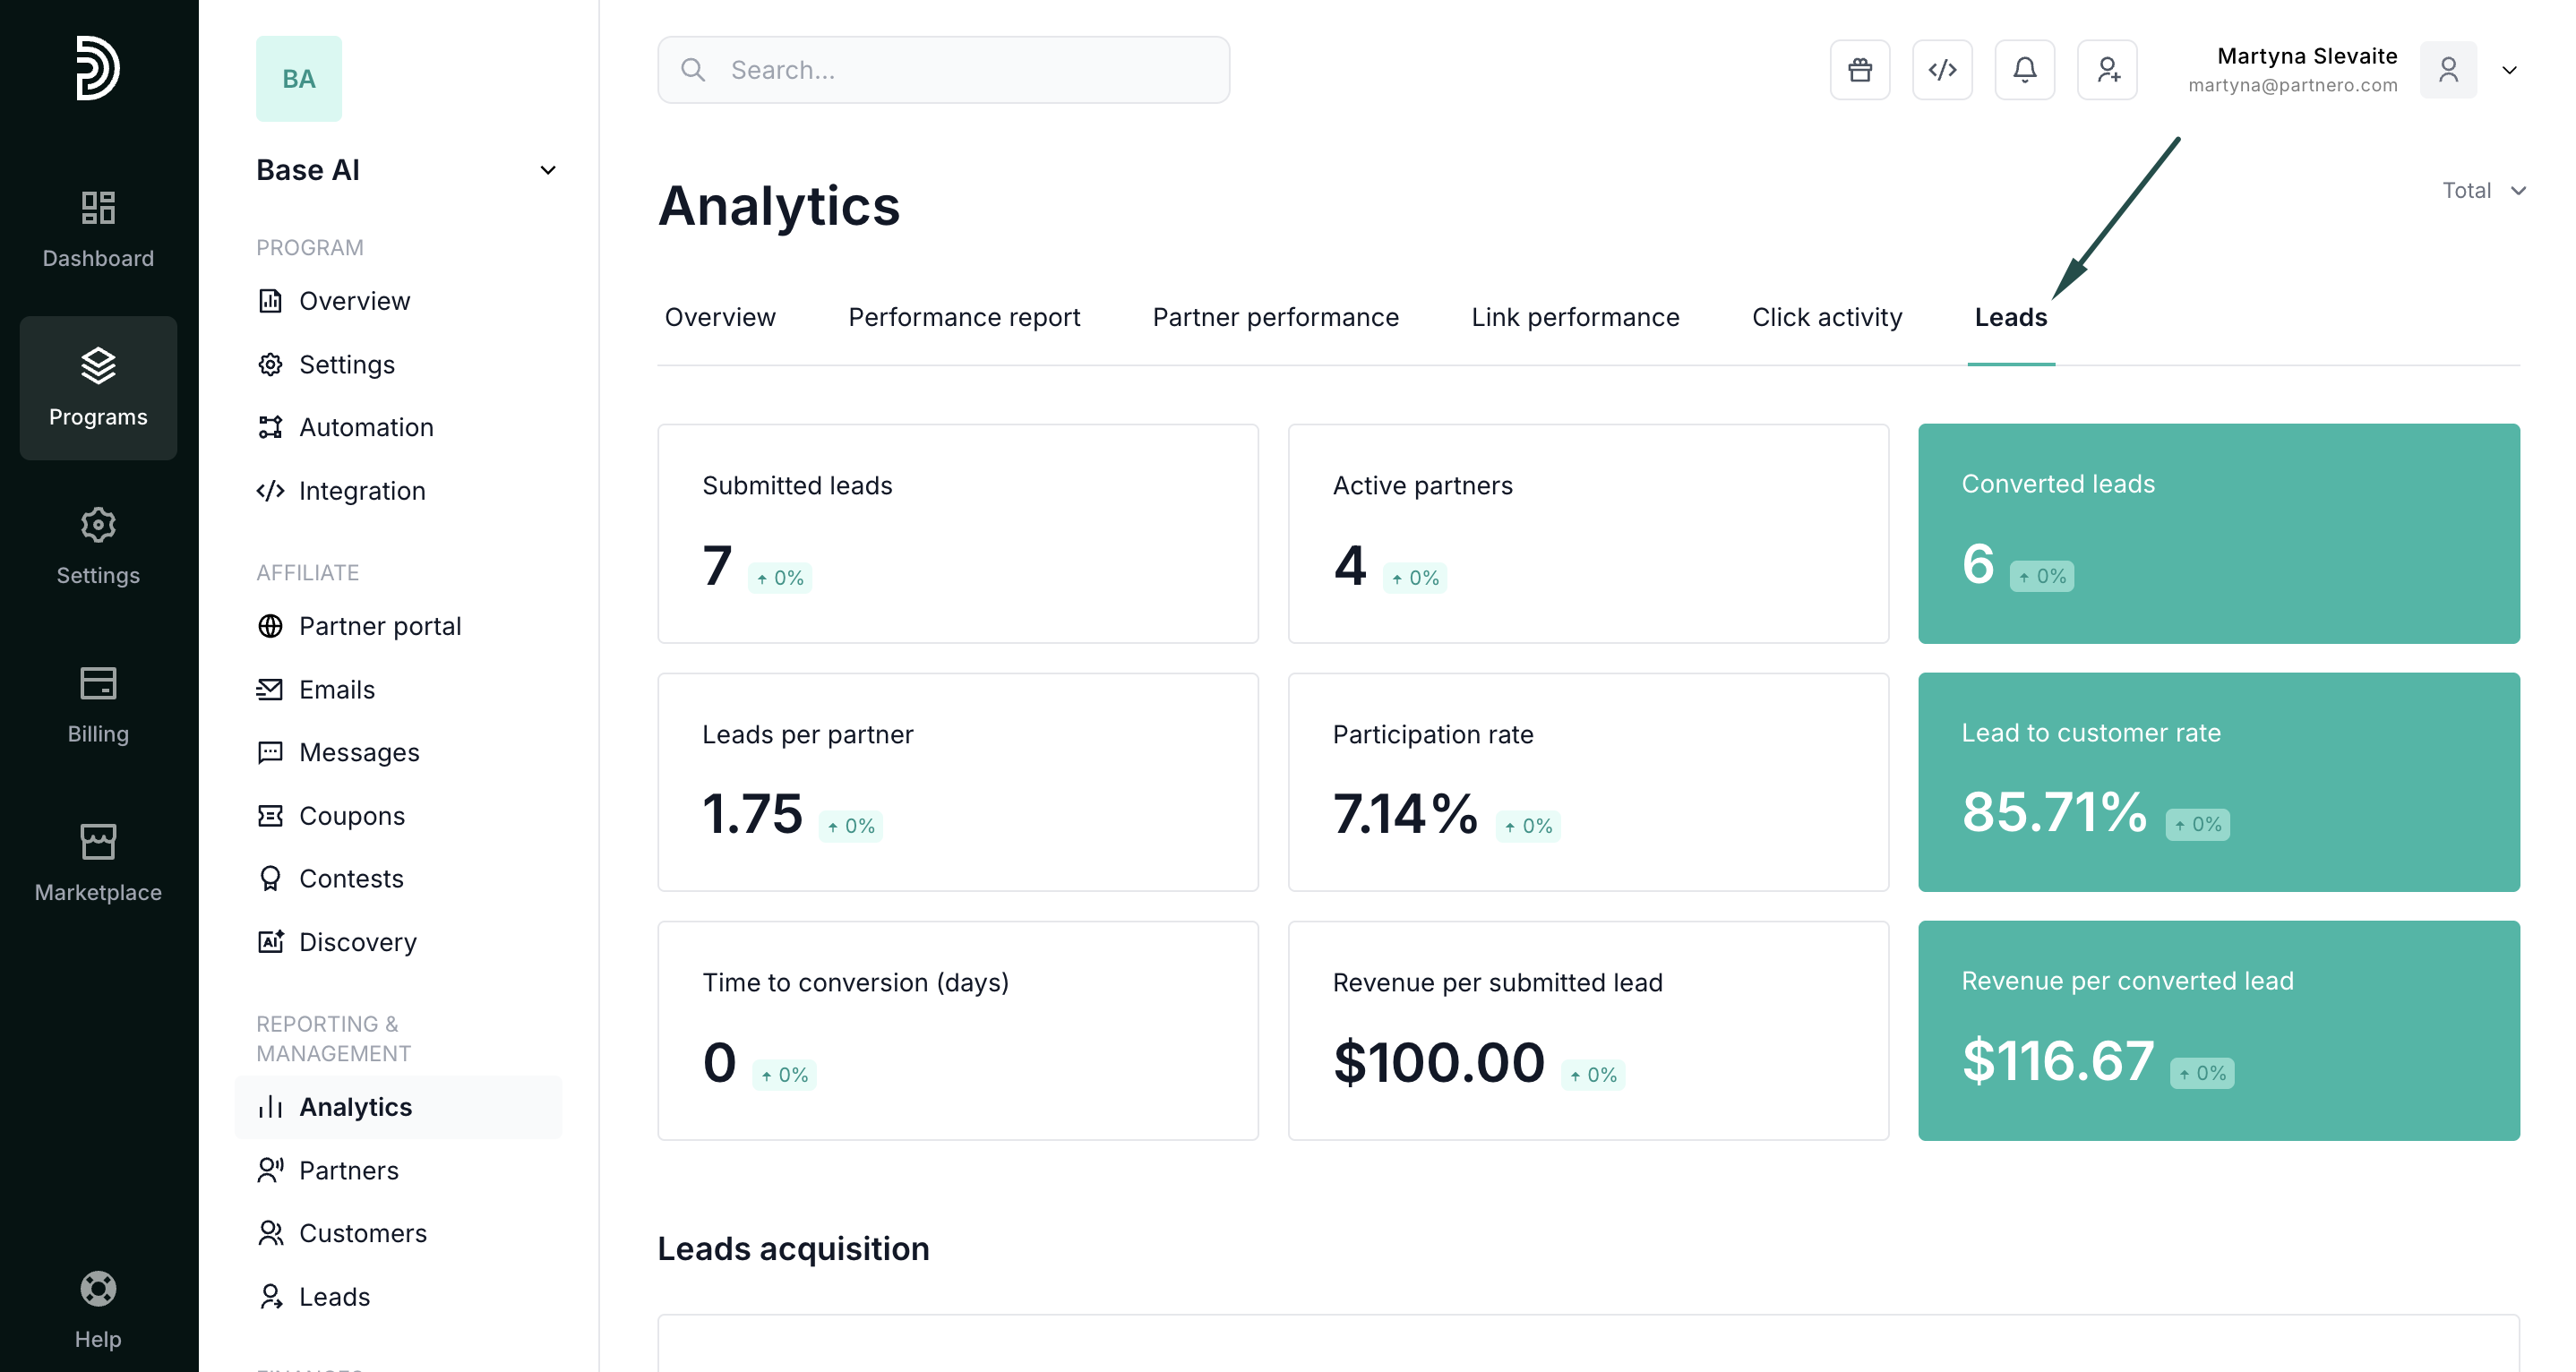Switch to the Click activity tab

pos(1826,317)
